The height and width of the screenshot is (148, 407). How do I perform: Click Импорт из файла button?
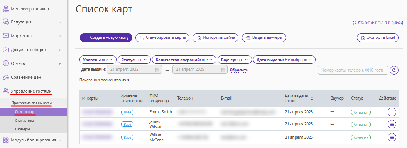coord(215,38)
